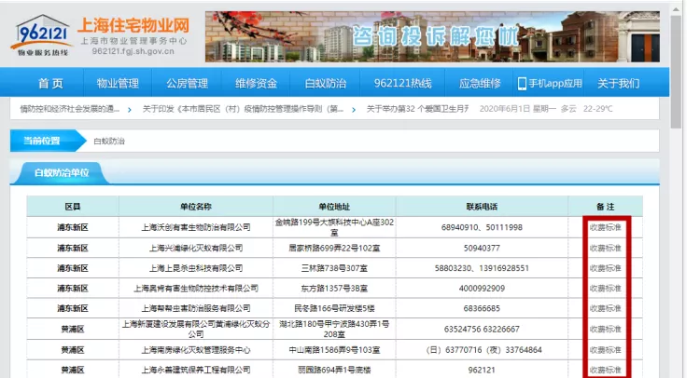This screenshot has width=700, height=378.
Task: Open 收费标准 for 上海南房绿化灭蚁管理服务中心
Action: click(x=604, y=349)
